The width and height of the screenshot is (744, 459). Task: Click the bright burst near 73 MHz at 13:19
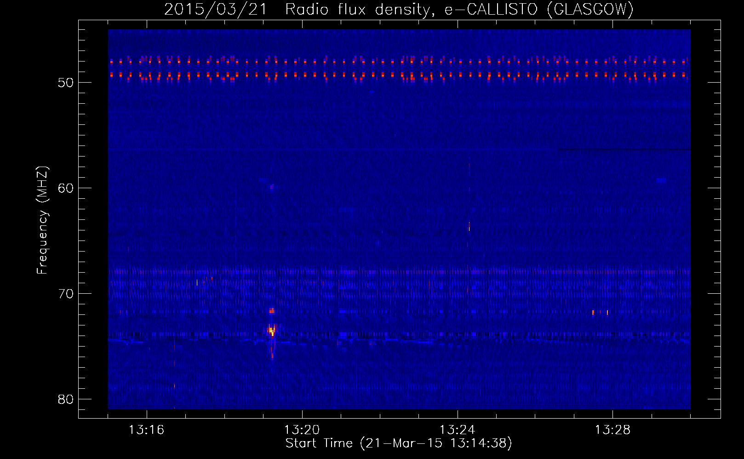[x=272, y=330]
